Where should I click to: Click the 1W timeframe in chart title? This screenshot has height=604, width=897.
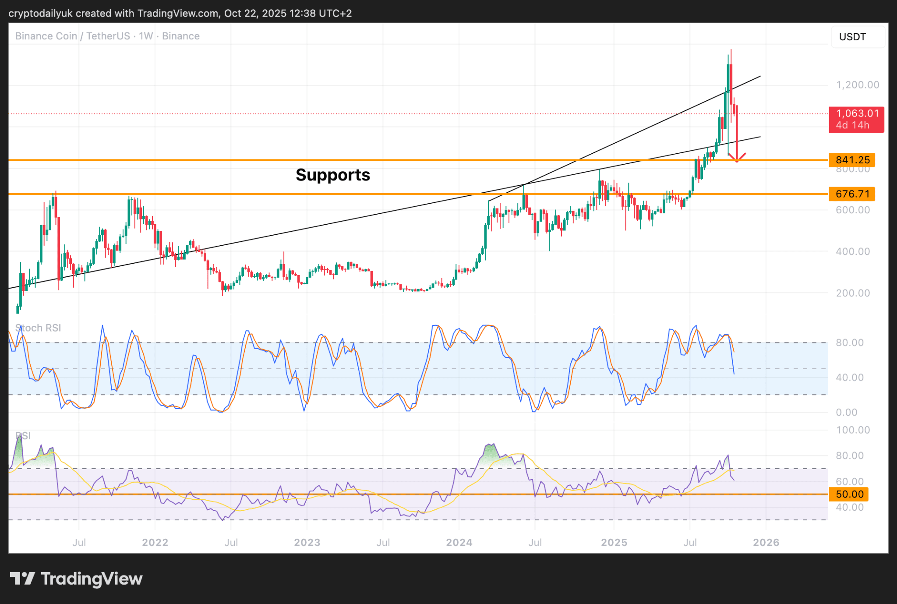tap(145, 36)
